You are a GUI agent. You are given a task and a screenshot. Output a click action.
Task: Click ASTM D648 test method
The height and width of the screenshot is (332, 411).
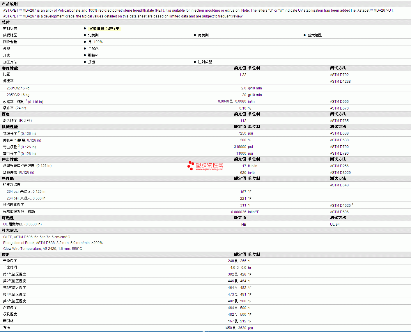click(x=339, y=185)
